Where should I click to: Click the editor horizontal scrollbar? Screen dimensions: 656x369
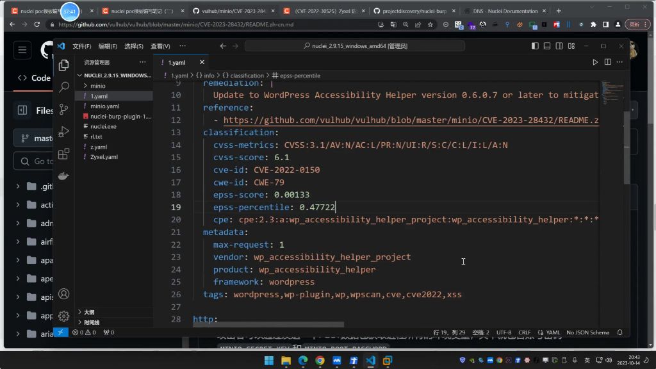click(x=268, y=325)
